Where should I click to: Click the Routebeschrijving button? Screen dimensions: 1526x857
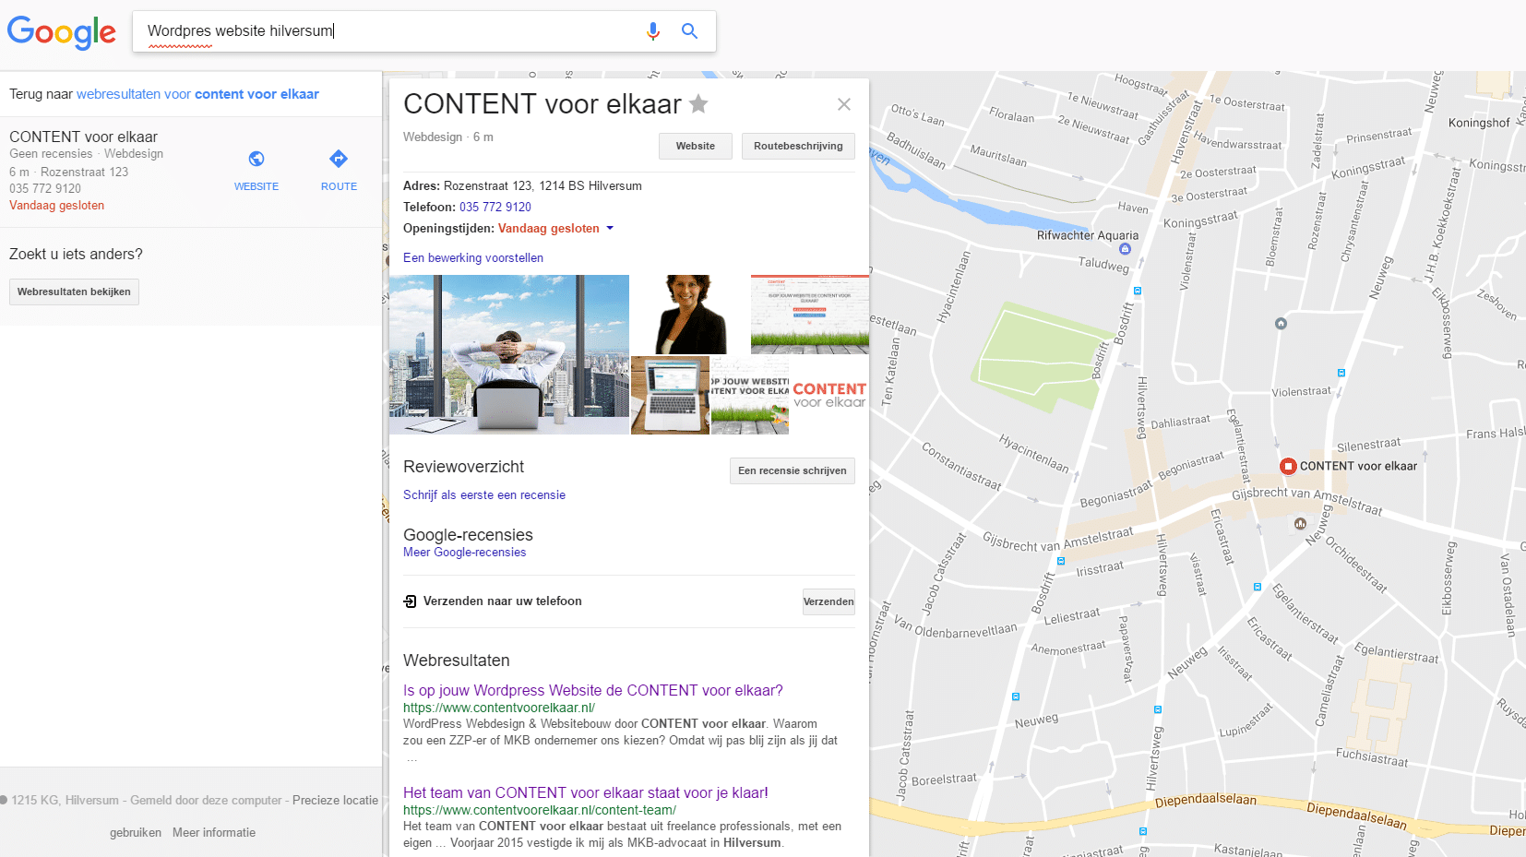click(x=798, y=146)
